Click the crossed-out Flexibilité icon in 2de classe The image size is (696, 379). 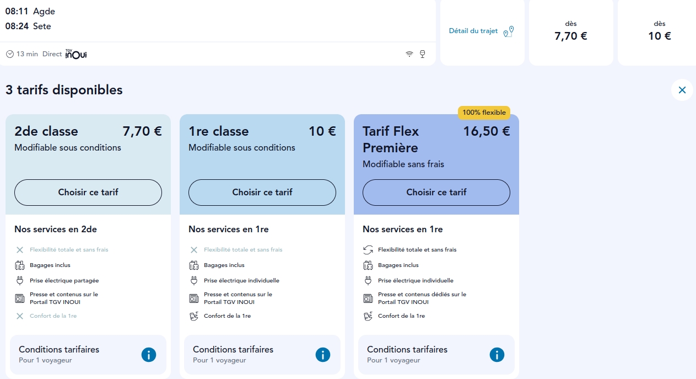[x=19, y=249]
